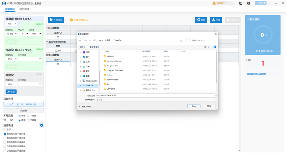Click the export button with download icon

(x=216, y=20)
